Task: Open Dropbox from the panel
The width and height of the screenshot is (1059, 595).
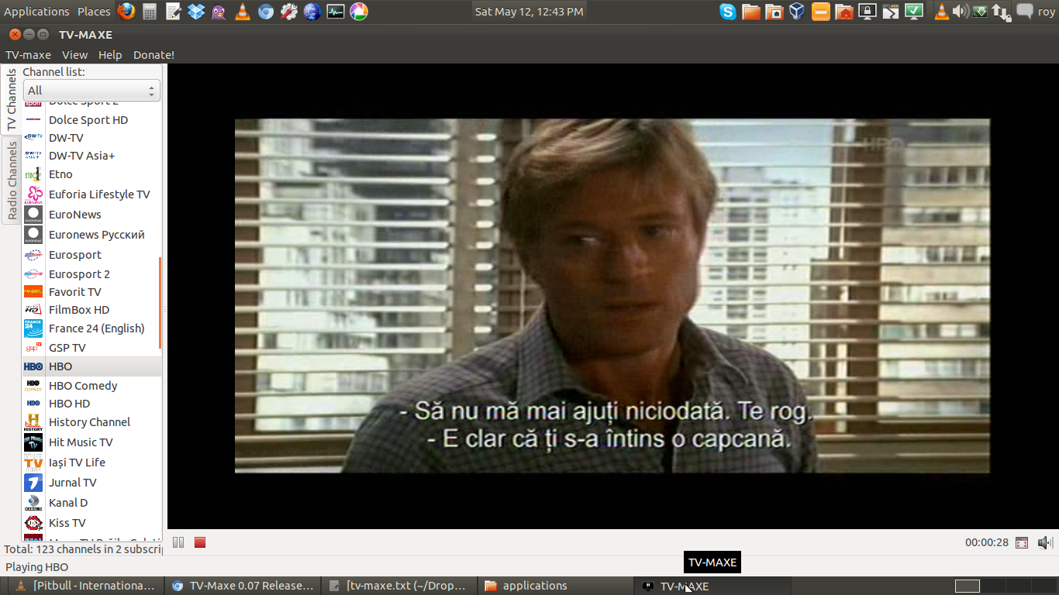Action: [x=196, y=12]
